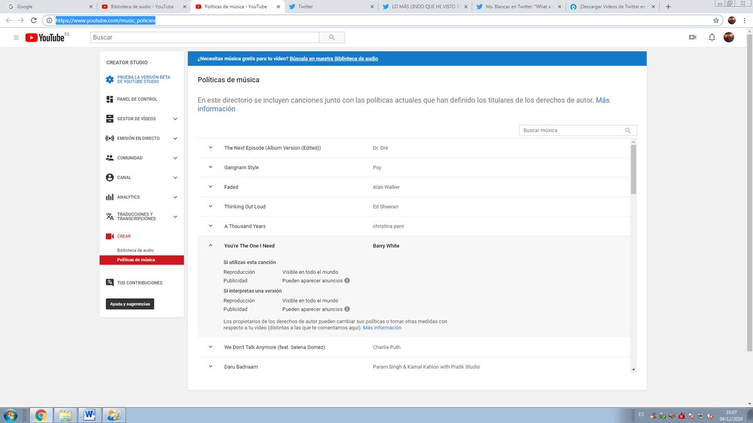Bookmark the page with the star icon
This screenshot has width=753, height=423.
click(x=716, y=20)
